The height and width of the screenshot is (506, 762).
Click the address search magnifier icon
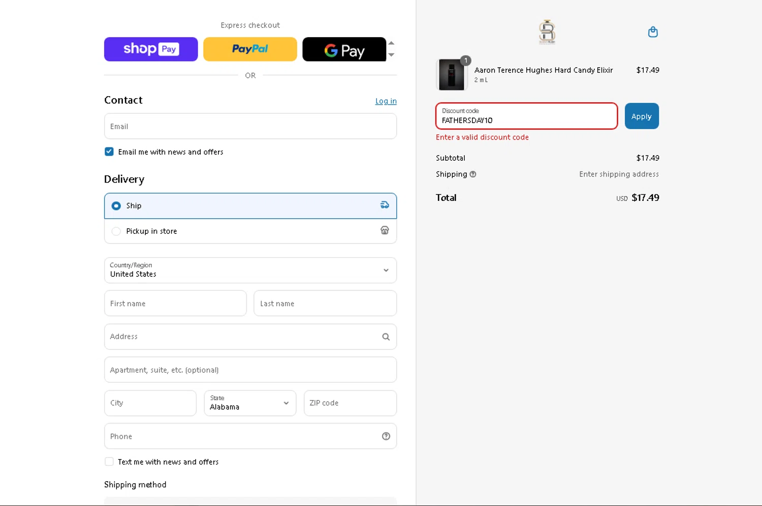coord(386,337)
